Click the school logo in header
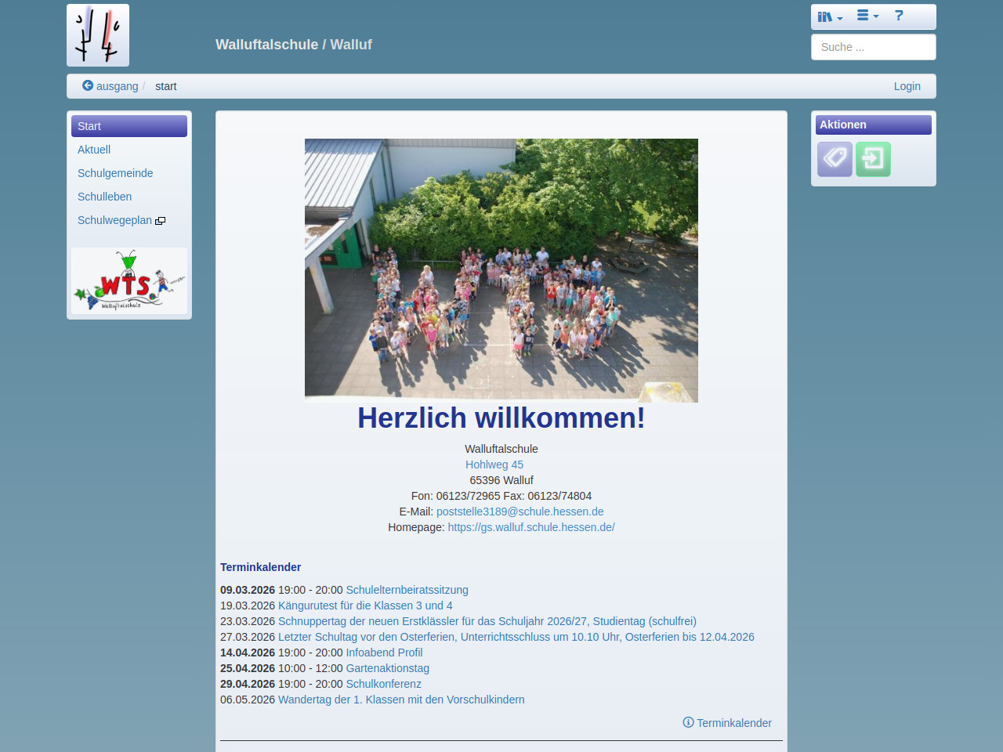 pos(98,35)
